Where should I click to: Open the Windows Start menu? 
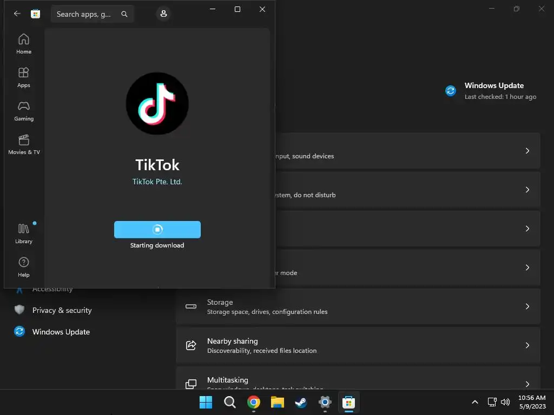pos(206,402)
